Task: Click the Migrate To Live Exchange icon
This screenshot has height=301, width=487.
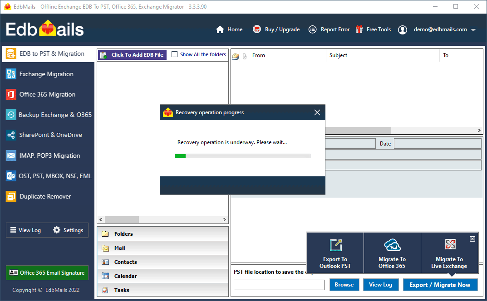Action: click(450, 244)
